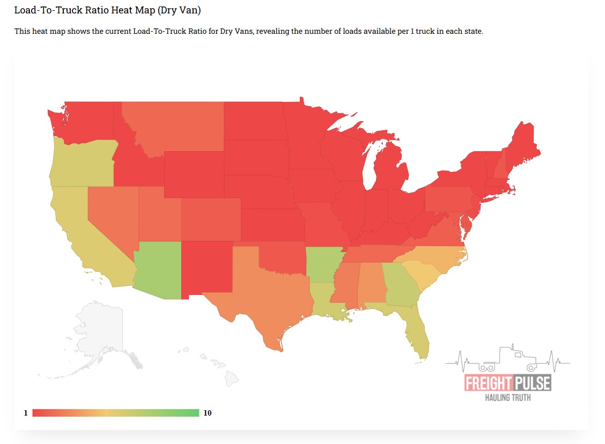Viewport: 605px width, 444px height.
Task: Pick Montana on the map
Action: pos(177,126)
